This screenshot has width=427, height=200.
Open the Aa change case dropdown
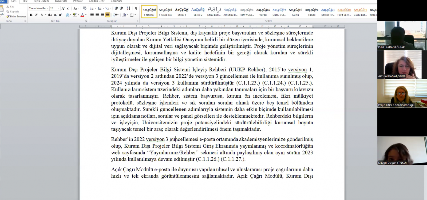76,9
